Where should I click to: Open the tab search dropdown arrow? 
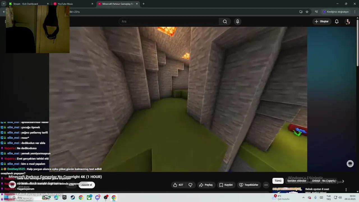4,4
